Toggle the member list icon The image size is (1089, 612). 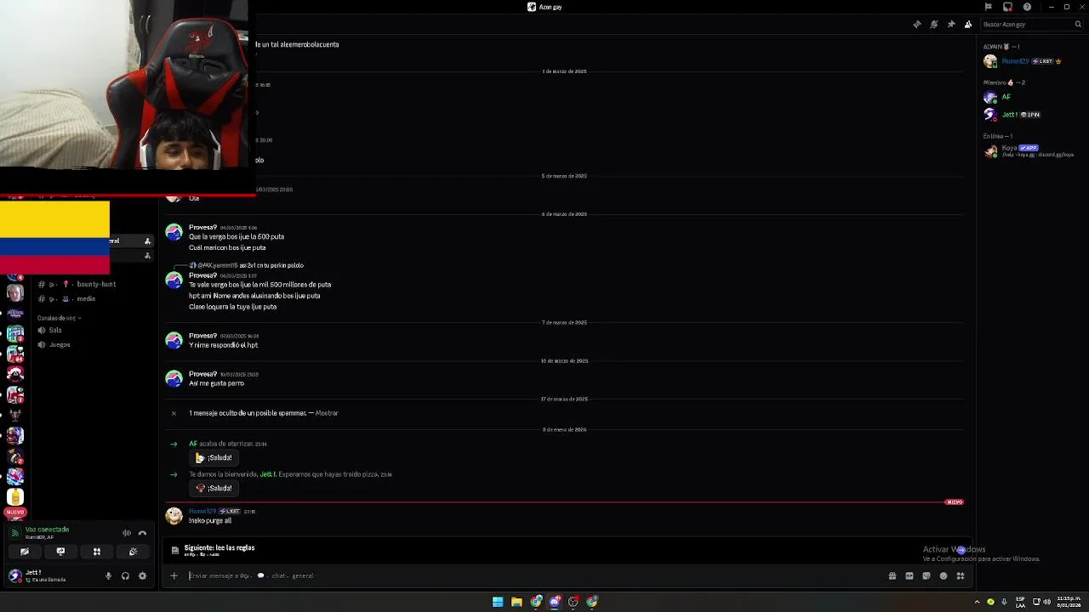(968, 25)
